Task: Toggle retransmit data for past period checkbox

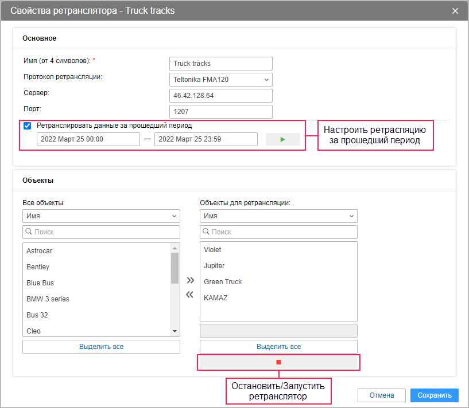Action: (x=27, y=125)
